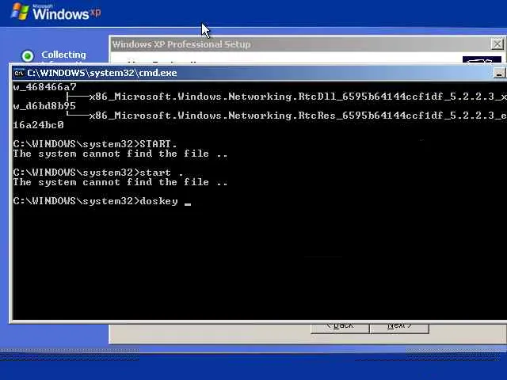The image size is (507, 380).
Task: Click the Next button in Setup
Action: click(399, 327)
